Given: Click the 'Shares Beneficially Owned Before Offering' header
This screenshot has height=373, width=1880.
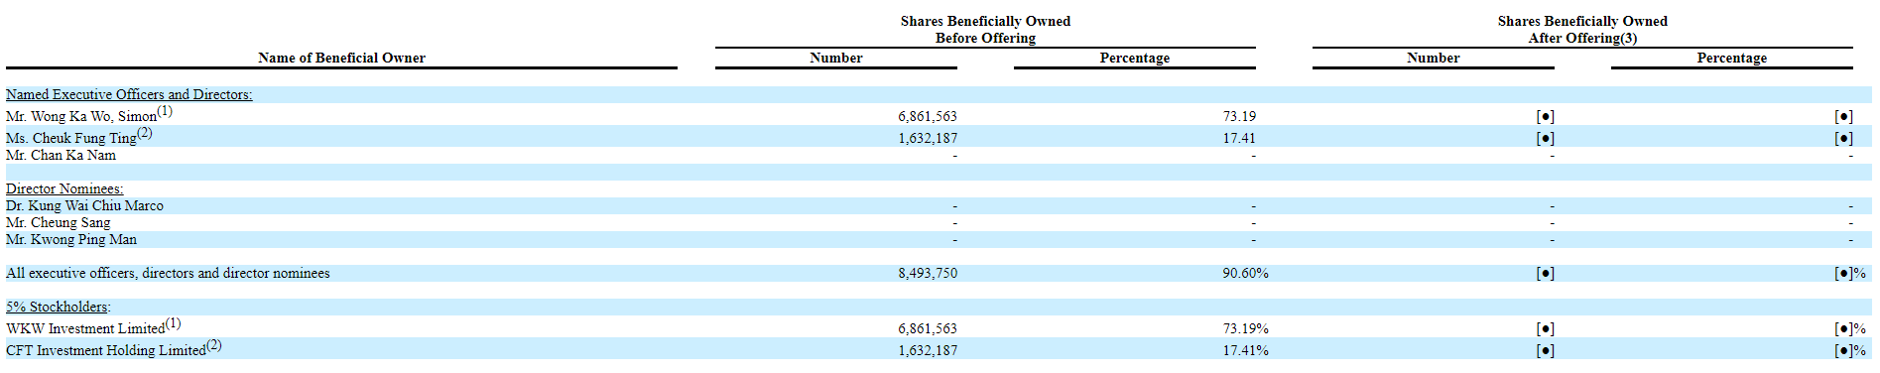Looking at the screenshot, I should (985, 29).
